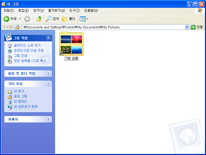
Task: Click the green 이동 (Go) button
Action: click(197, 27)
